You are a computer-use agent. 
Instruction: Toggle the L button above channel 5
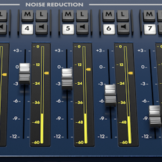82,15
